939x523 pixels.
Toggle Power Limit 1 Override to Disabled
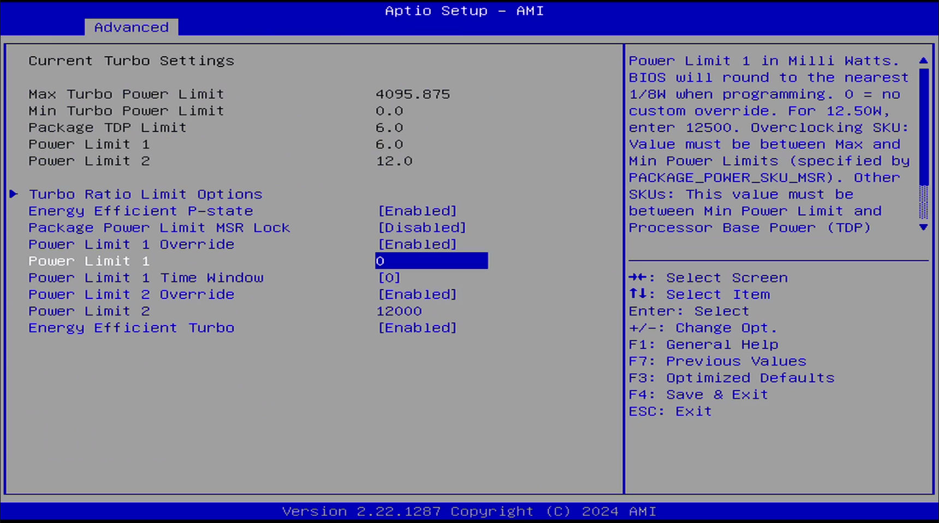417,244
